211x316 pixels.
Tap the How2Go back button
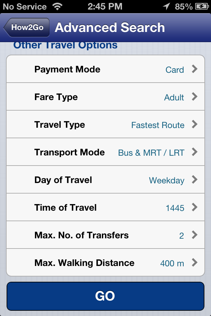click(x=27, y=27)
